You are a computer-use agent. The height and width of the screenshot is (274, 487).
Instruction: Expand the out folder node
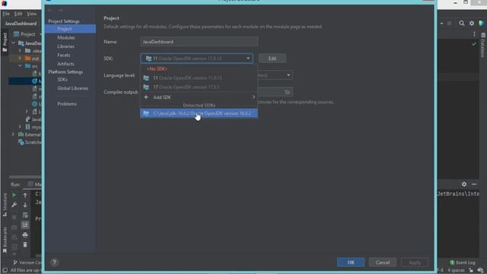[x=21, y=58]
